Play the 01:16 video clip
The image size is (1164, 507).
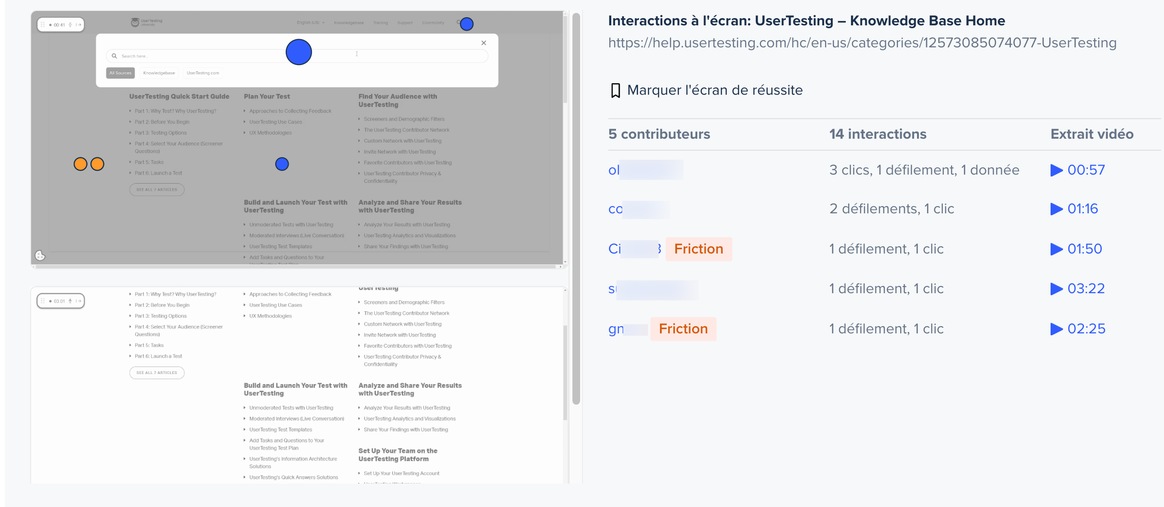tap(1074, 209)
